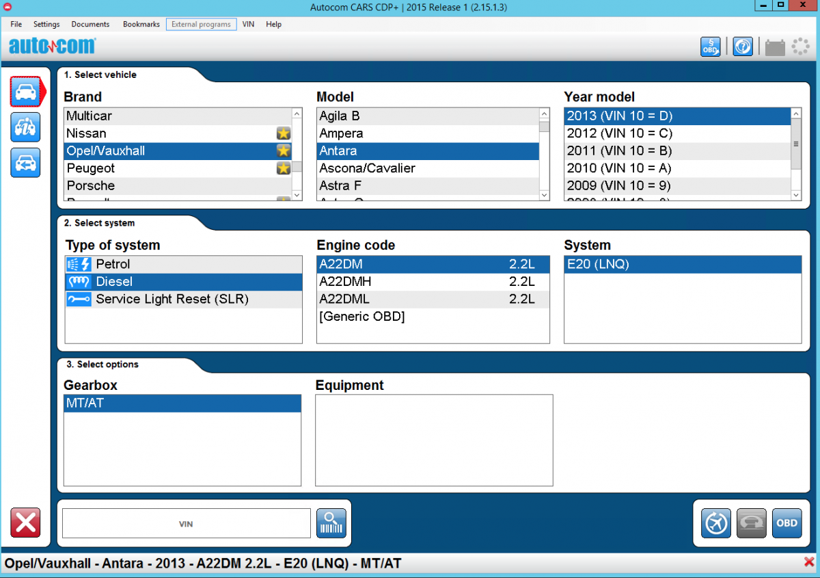
Task: Start flight recorder icon at bottom right
Action: tap(716, 523)
